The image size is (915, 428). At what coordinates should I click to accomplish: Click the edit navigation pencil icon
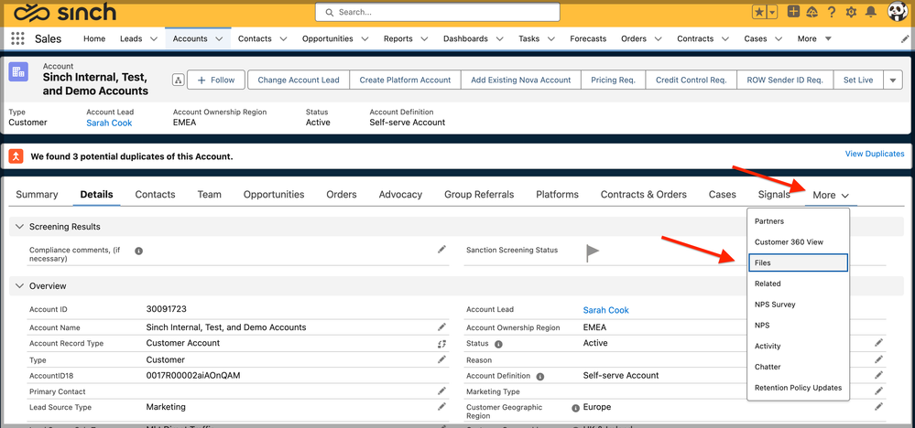coord(905,39)
